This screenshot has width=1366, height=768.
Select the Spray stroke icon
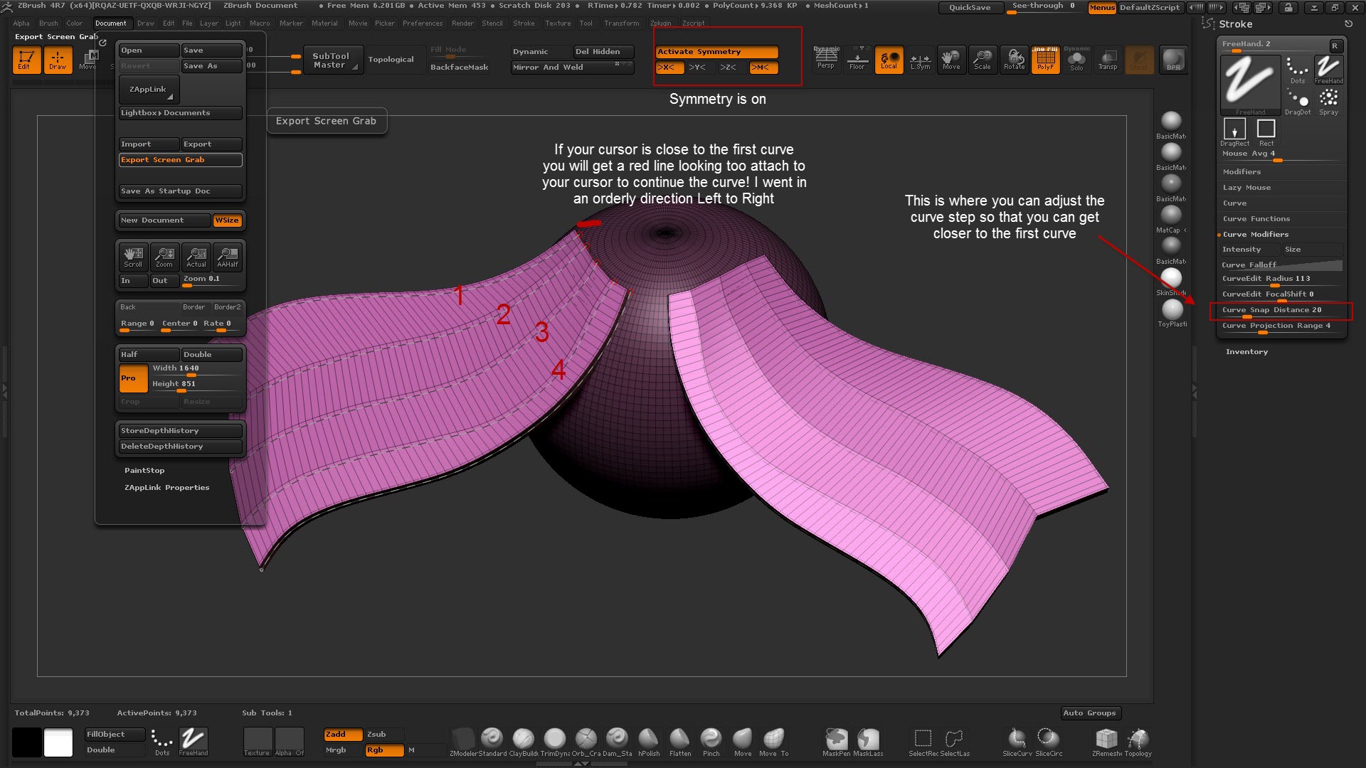pyautogui.click(x=1328, y=101)
